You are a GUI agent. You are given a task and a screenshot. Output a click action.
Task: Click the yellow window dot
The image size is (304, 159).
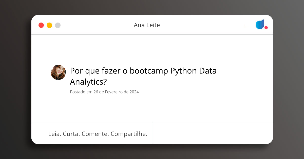tap(49, 25)
